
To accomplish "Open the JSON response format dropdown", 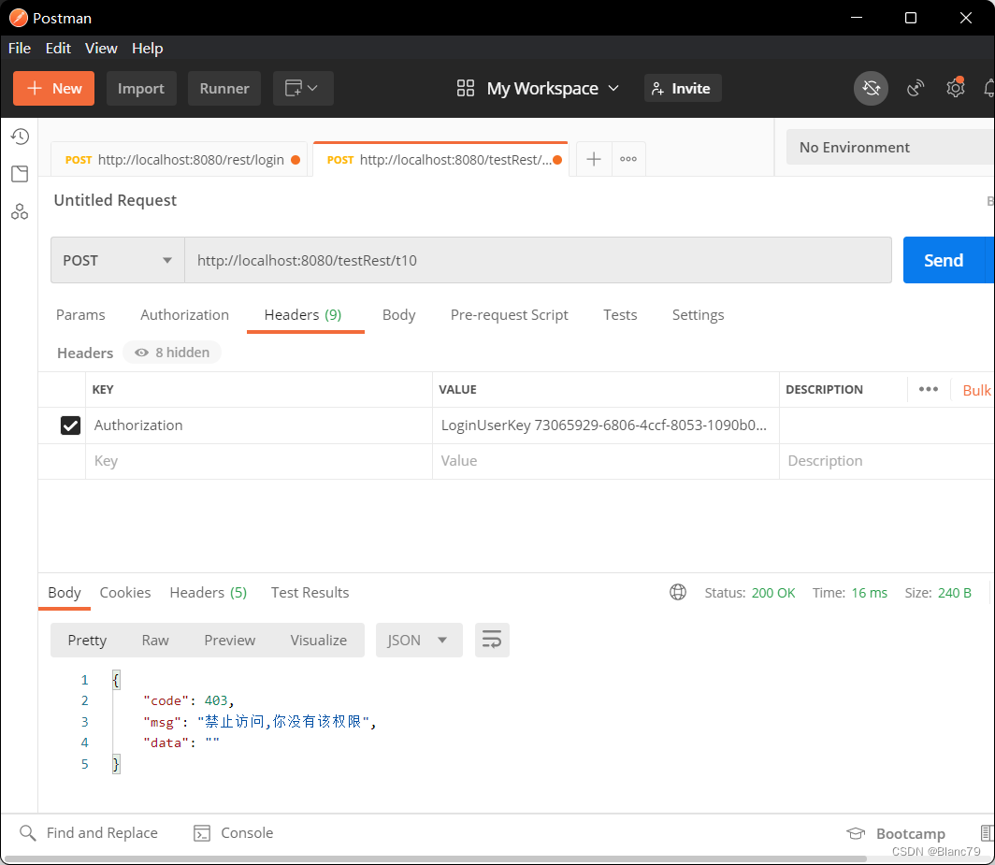I will coord(419,640).
